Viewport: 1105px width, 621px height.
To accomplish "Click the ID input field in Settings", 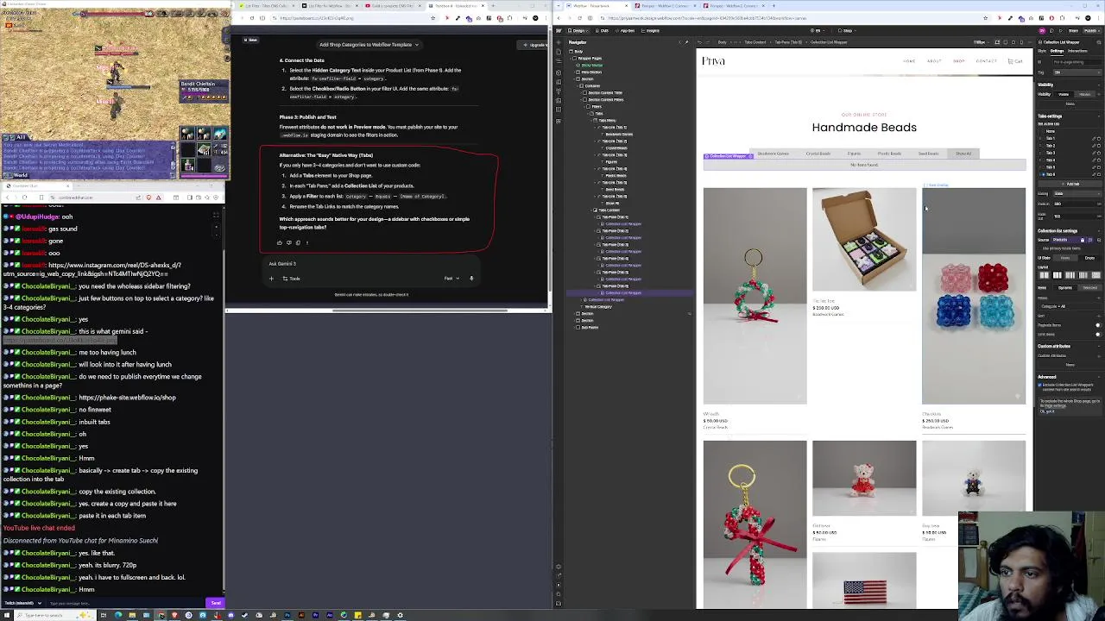I will pos(1077,62).
